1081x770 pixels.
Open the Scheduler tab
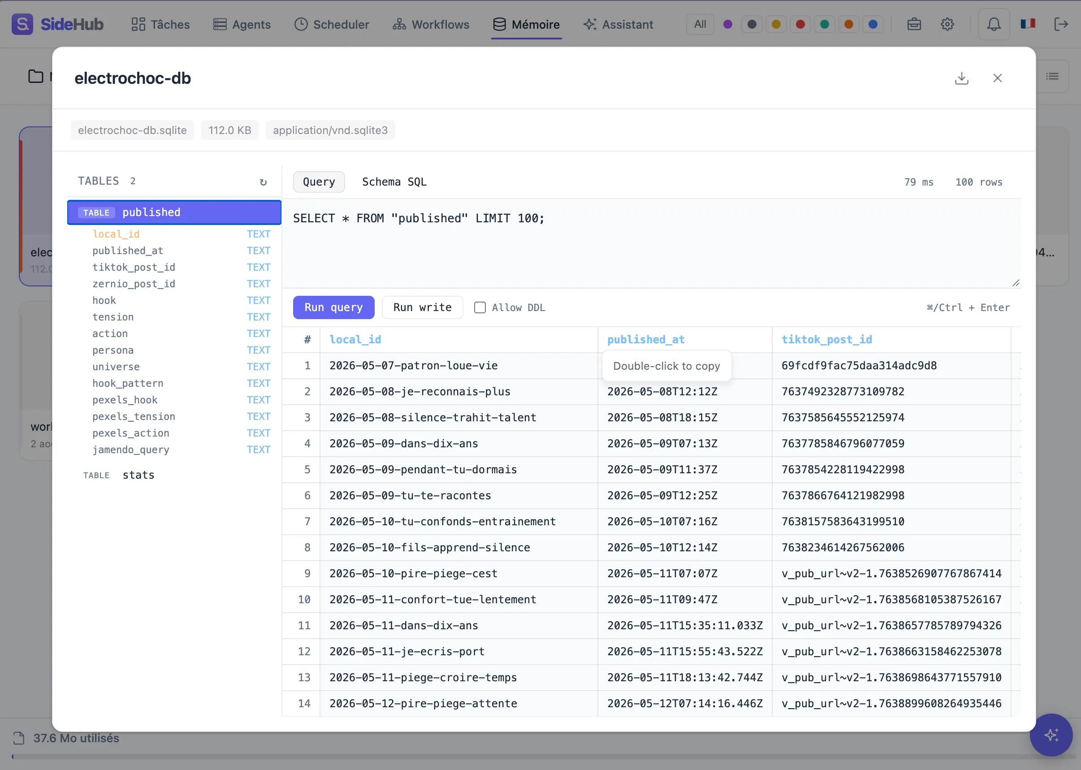click(x=331, y=24)
